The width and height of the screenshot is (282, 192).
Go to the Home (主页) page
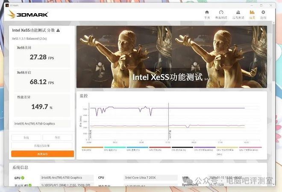[207, 15]
